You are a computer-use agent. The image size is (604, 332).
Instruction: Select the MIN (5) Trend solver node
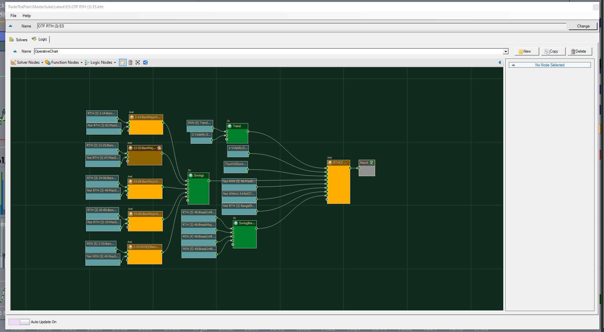200,126
